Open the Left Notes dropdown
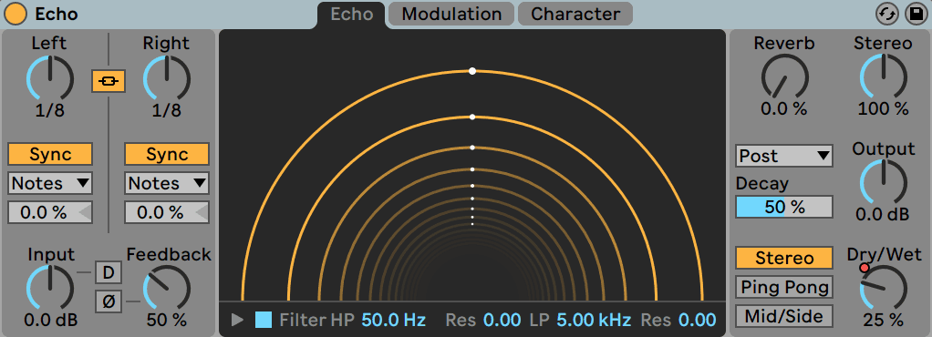 tap(50, 183)
